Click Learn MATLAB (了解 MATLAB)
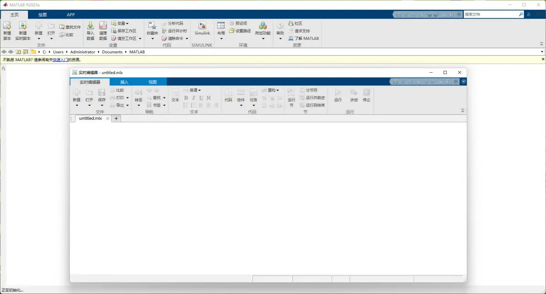The height and width of the screenshot is (294, 546). click(x=304, y=38)
